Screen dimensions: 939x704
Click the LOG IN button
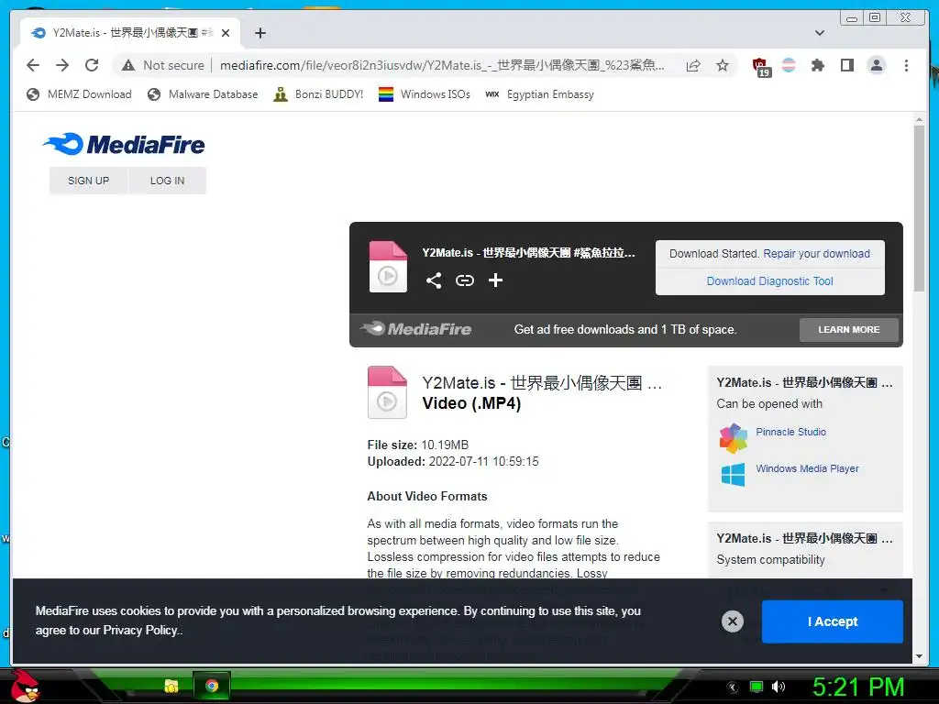coord(167,181)
